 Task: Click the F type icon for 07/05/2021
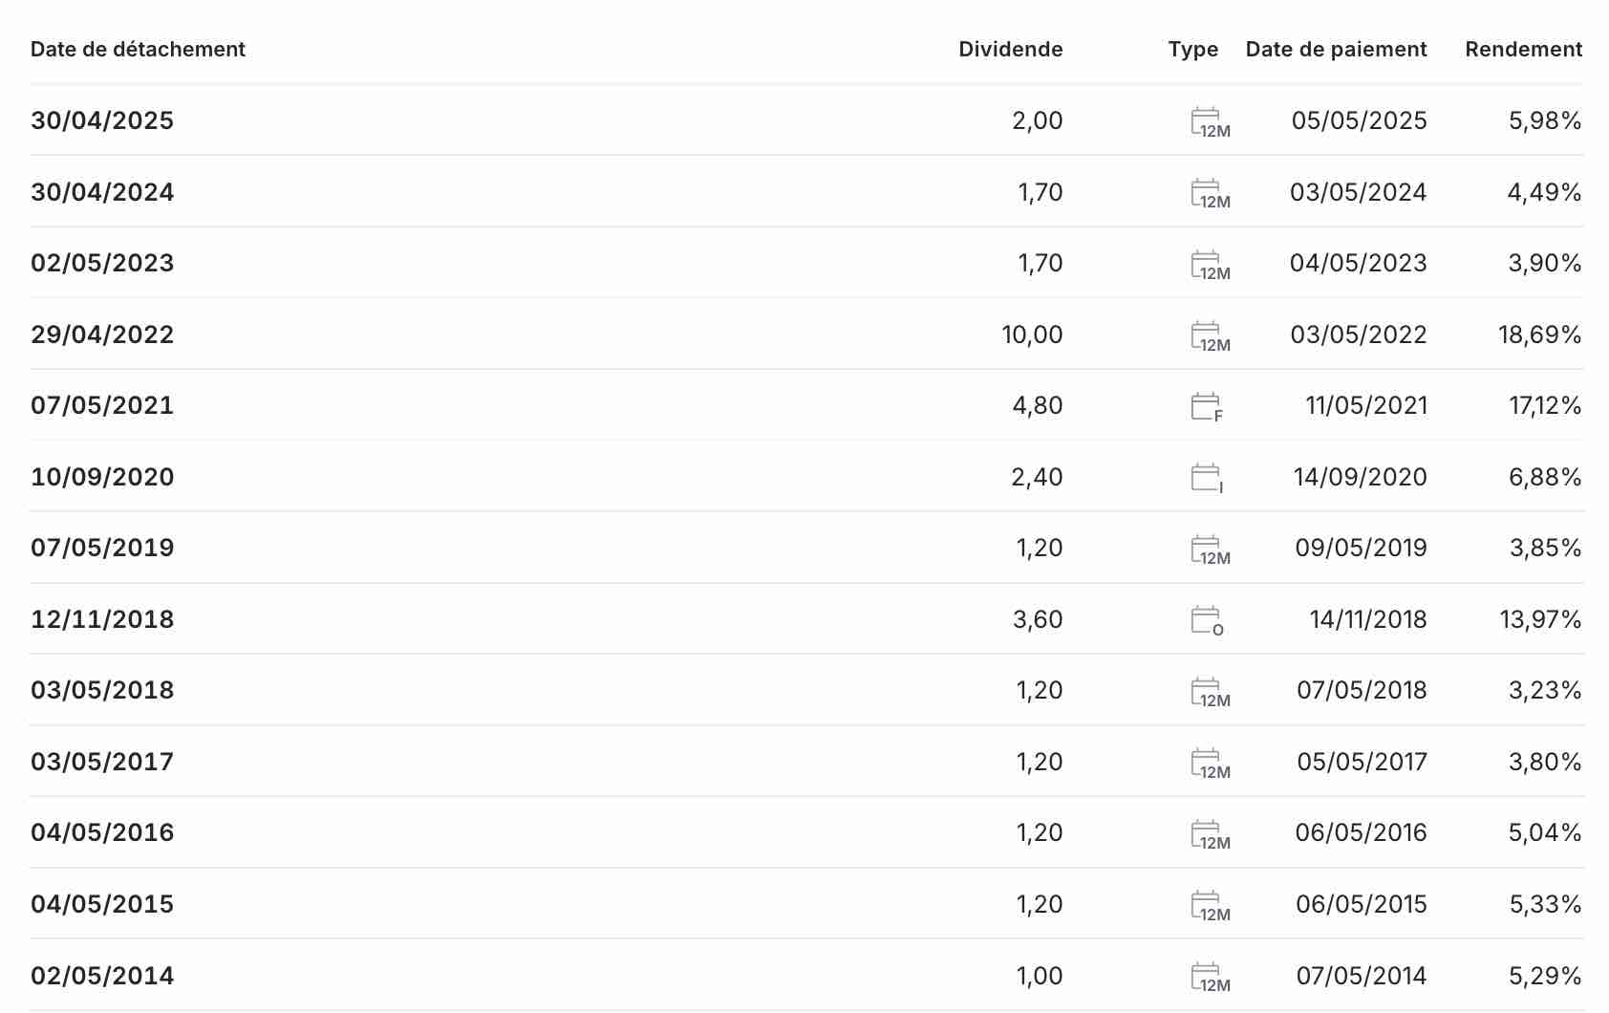coord(1207,407)
